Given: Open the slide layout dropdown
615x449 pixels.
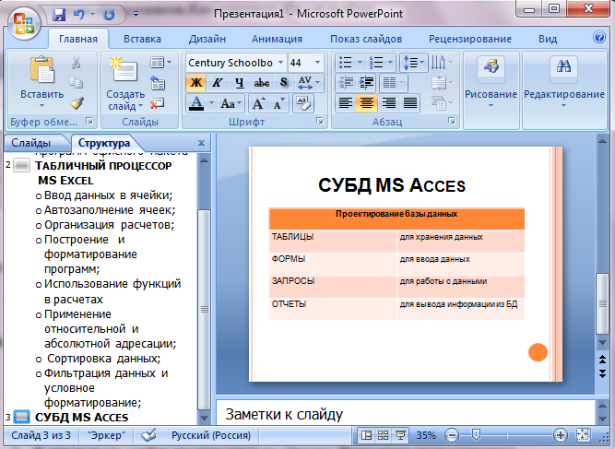Looking at the screenshot, I should click(x=160, y=63).
